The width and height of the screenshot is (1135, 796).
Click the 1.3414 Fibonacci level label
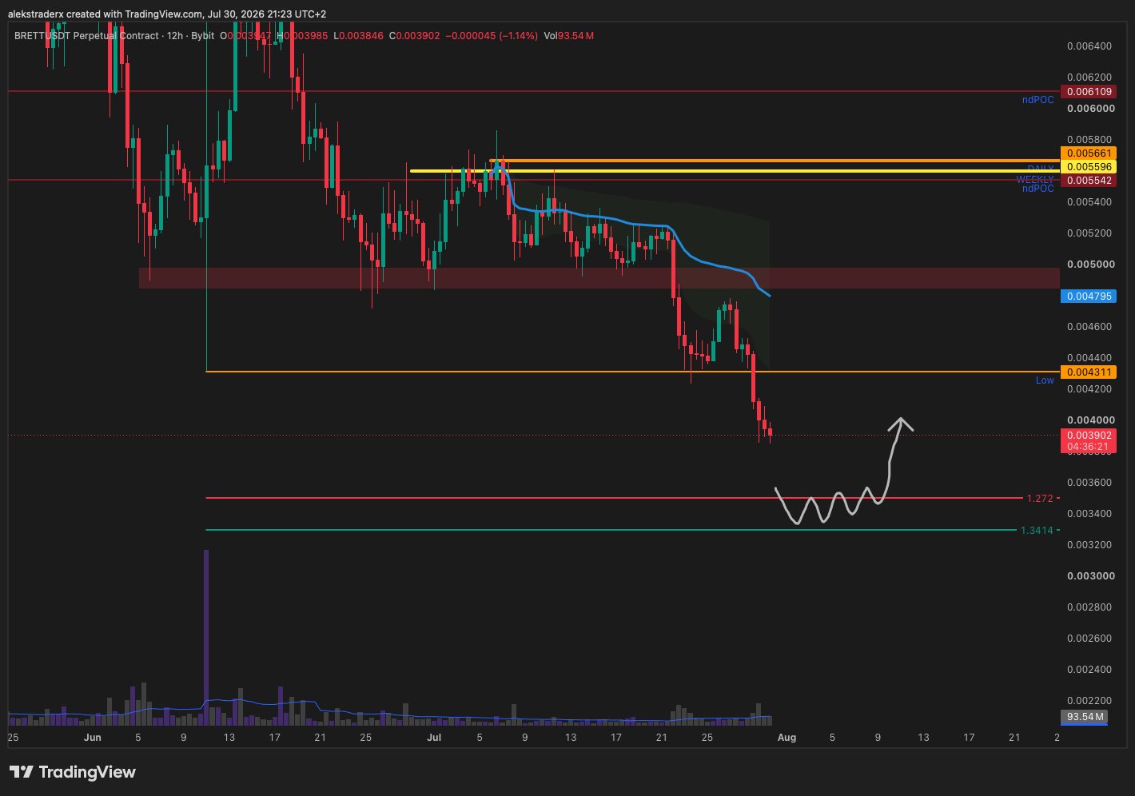[x=1037, y=531]
